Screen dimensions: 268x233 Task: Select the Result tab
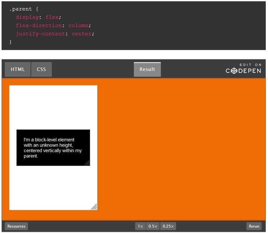click(147, 69)
